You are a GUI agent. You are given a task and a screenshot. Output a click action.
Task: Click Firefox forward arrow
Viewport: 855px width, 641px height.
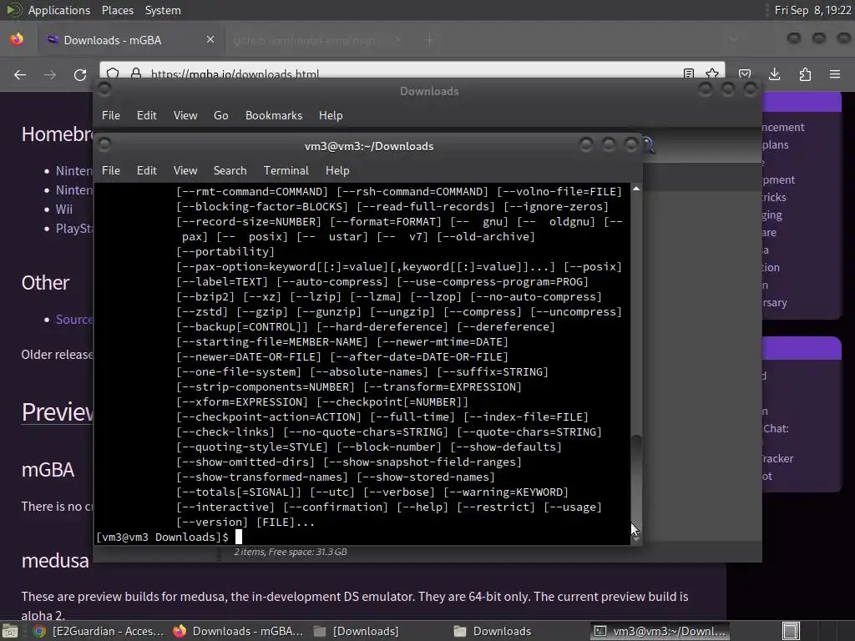pyautogui.click(x=50, y=74)
